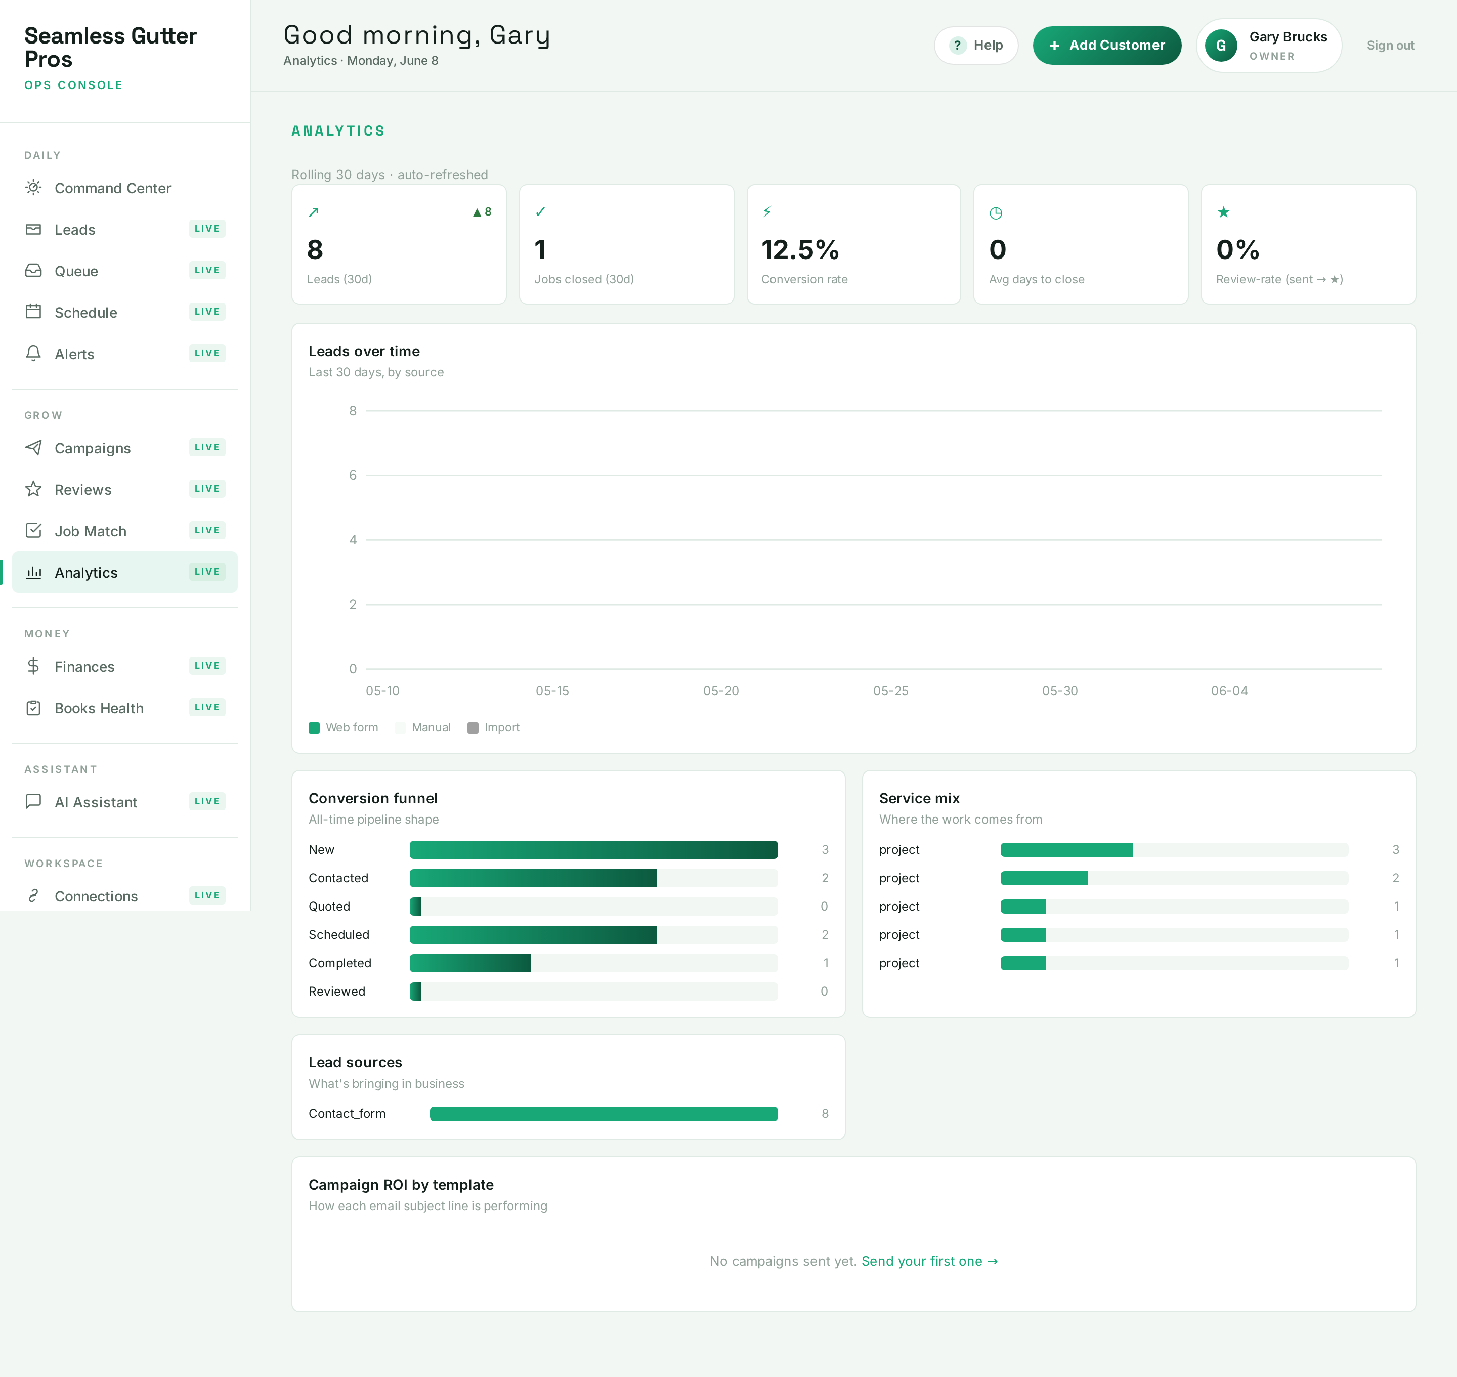Click the Add Customer button

[x=1107, y=46]
